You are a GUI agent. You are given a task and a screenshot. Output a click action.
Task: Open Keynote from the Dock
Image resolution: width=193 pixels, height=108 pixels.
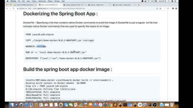pos(86,105)
